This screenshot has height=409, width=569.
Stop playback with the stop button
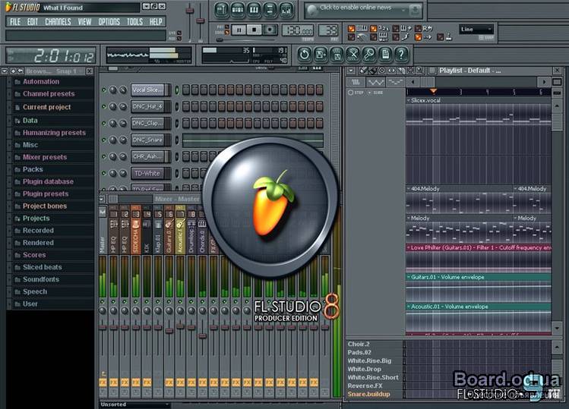254,30
